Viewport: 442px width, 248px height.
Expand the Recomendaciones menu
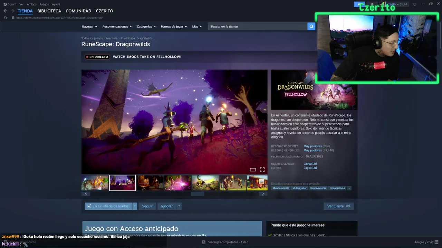pyautogui.click(x=117, y=27)
